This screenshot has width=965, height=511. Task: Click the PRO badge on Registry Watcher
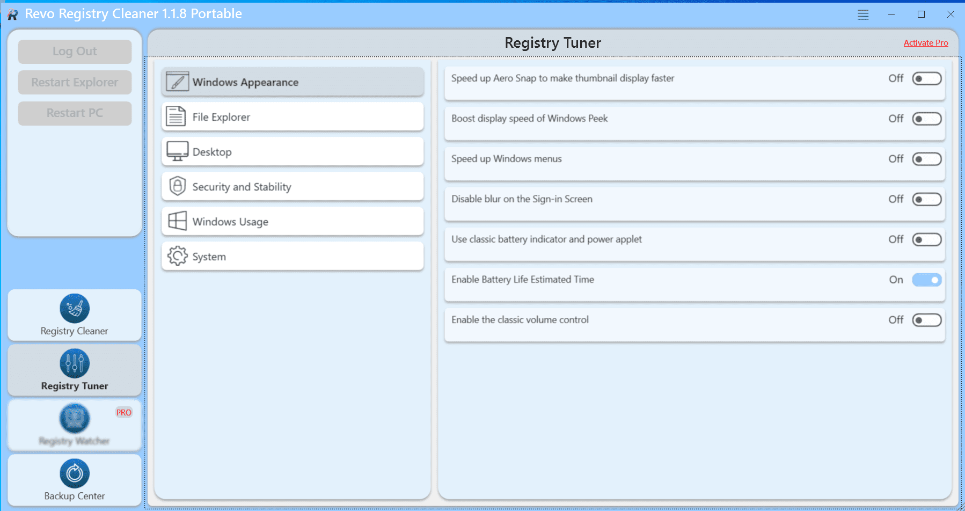point(124,412)
